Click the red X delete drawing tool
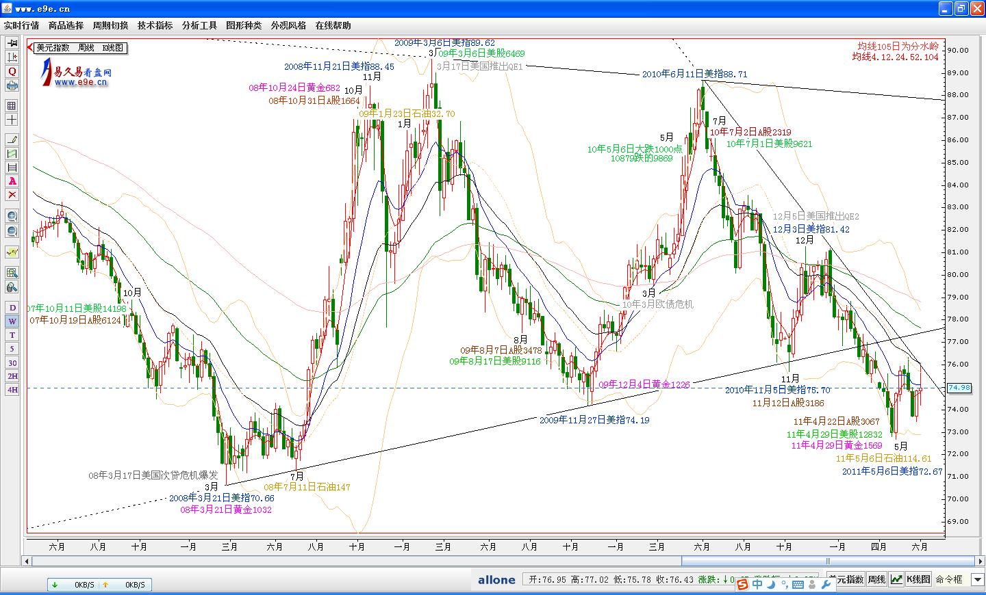The image size is (986, 595). [12, 195]
